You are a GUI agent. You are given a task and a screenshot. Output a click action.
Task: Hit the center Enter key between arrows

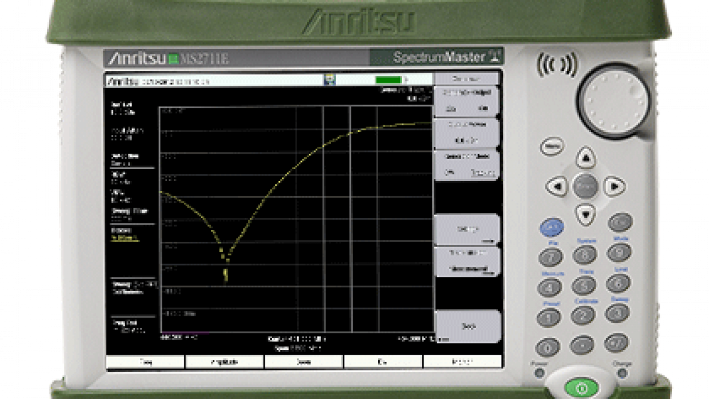585,186
